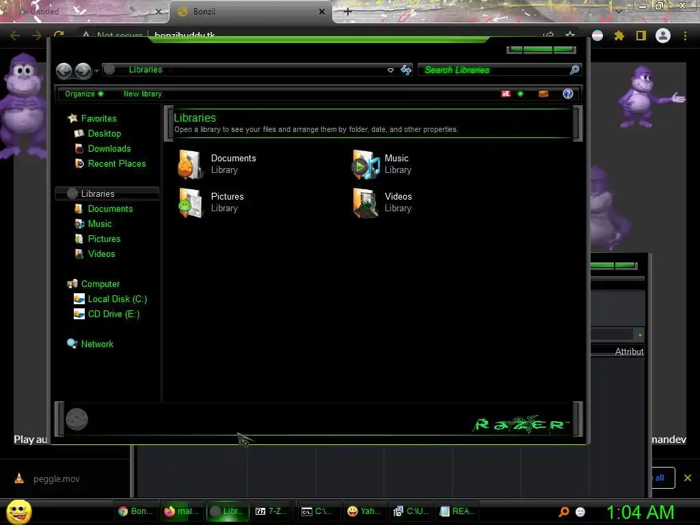Viewport: 700px width, 525px height.
Task: Switch to the Bonzi browser tab
Action: pos(250,12)
